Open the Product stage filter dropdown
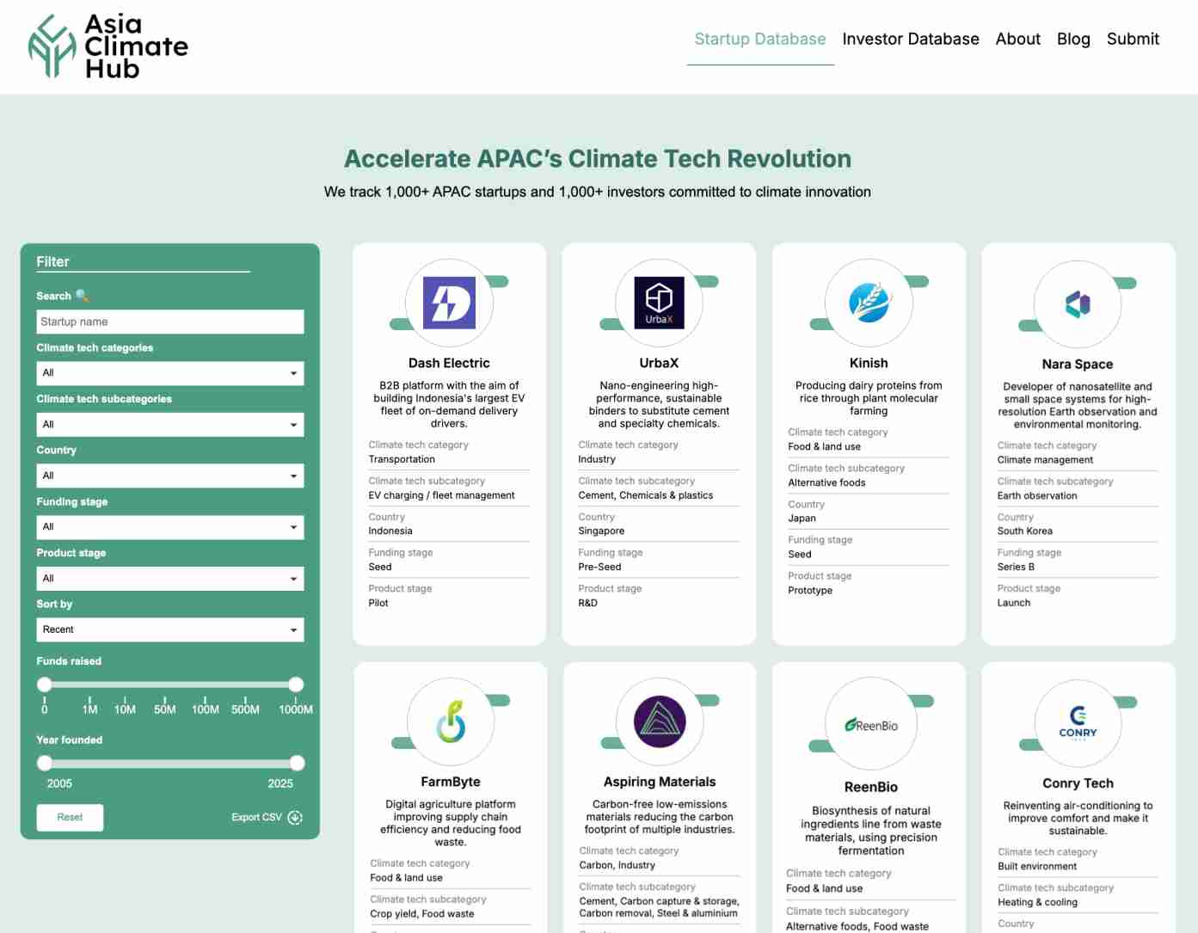 [170, 579]
